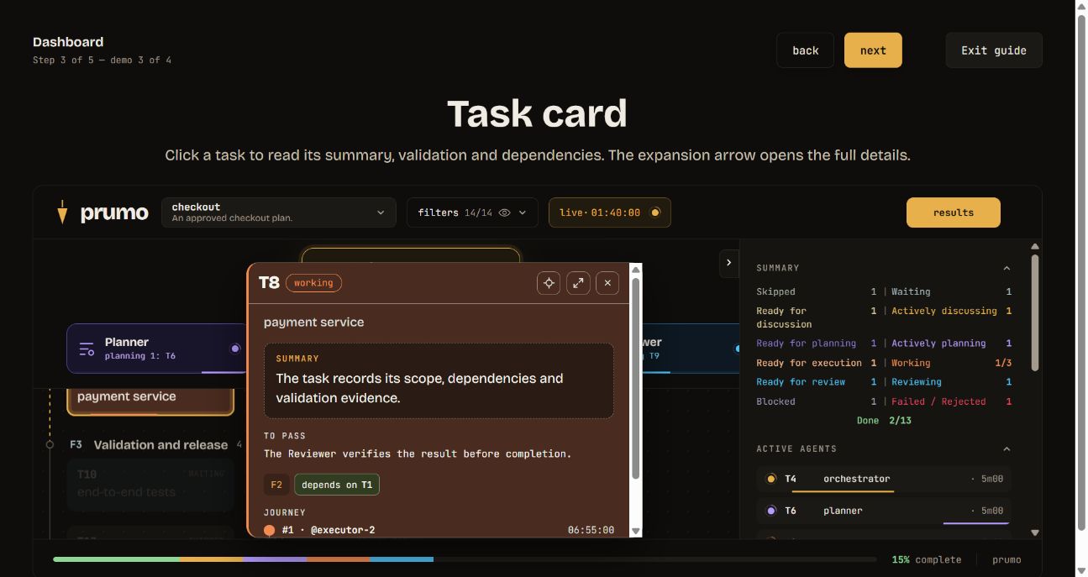Image resolution: width=1088 pixels, height=577 pixels.
Task: Select the T6 planner agent row
Action: (884, 511)
